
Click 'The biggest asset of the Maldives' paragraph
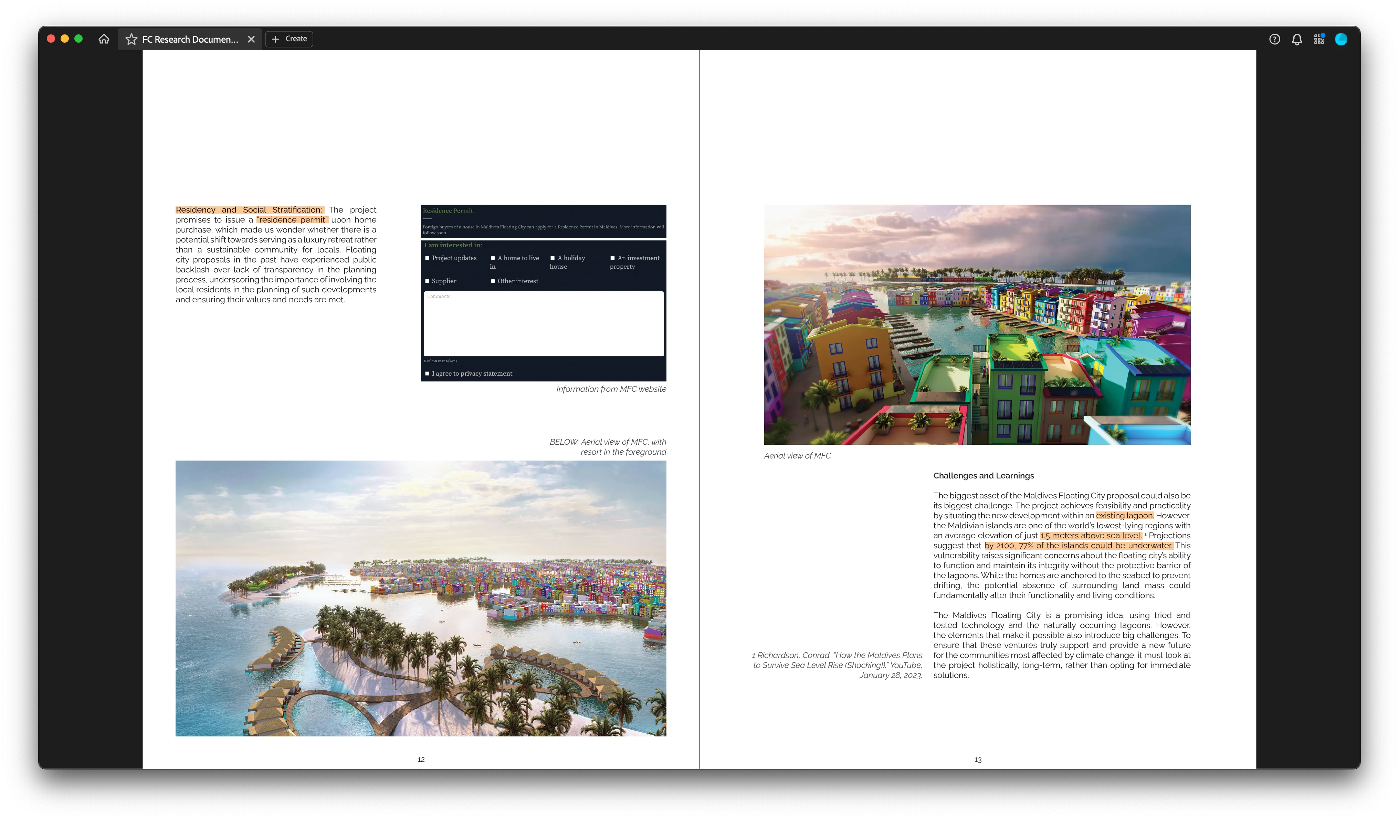tap(1061, 546)
